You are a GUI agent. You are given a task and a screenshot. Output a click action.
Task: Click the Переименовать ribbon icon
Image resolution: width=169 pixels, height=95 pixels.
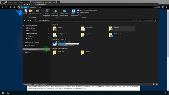click(37, 12)
